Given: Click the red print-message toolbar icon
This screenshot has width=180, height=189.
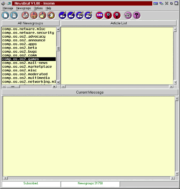Looking at the screenshot, I should [x=25, y=15].
